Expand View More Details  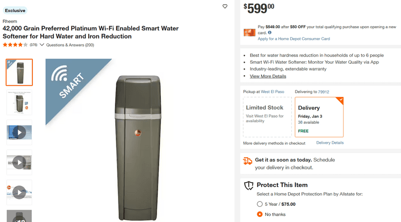268,76
